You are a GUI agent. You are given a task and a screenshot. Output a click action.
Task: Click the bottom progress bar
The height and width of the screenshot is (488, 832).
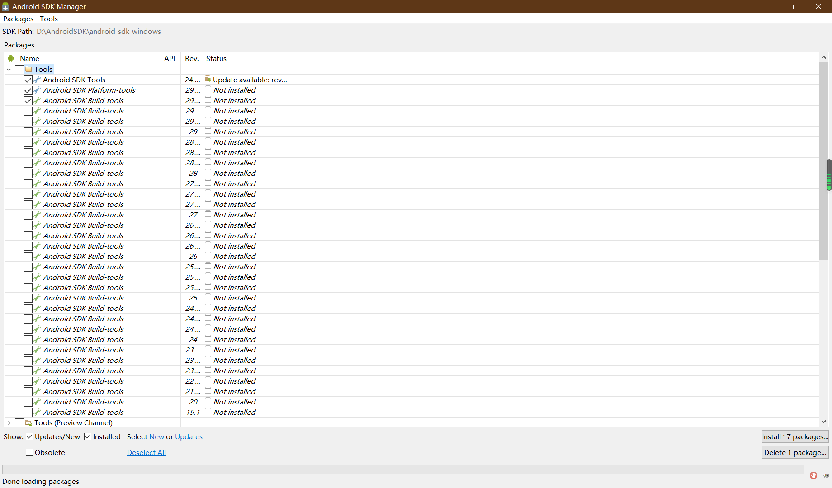click(403, 469)
